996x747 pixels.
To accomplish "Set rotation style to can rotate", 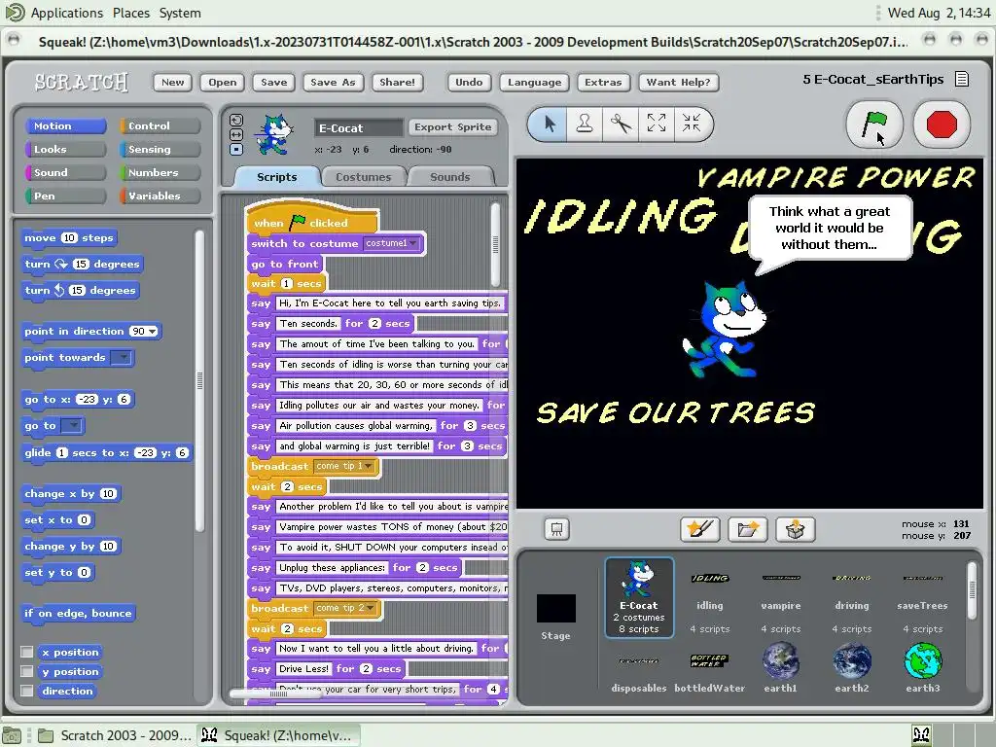I will (235, 121).
